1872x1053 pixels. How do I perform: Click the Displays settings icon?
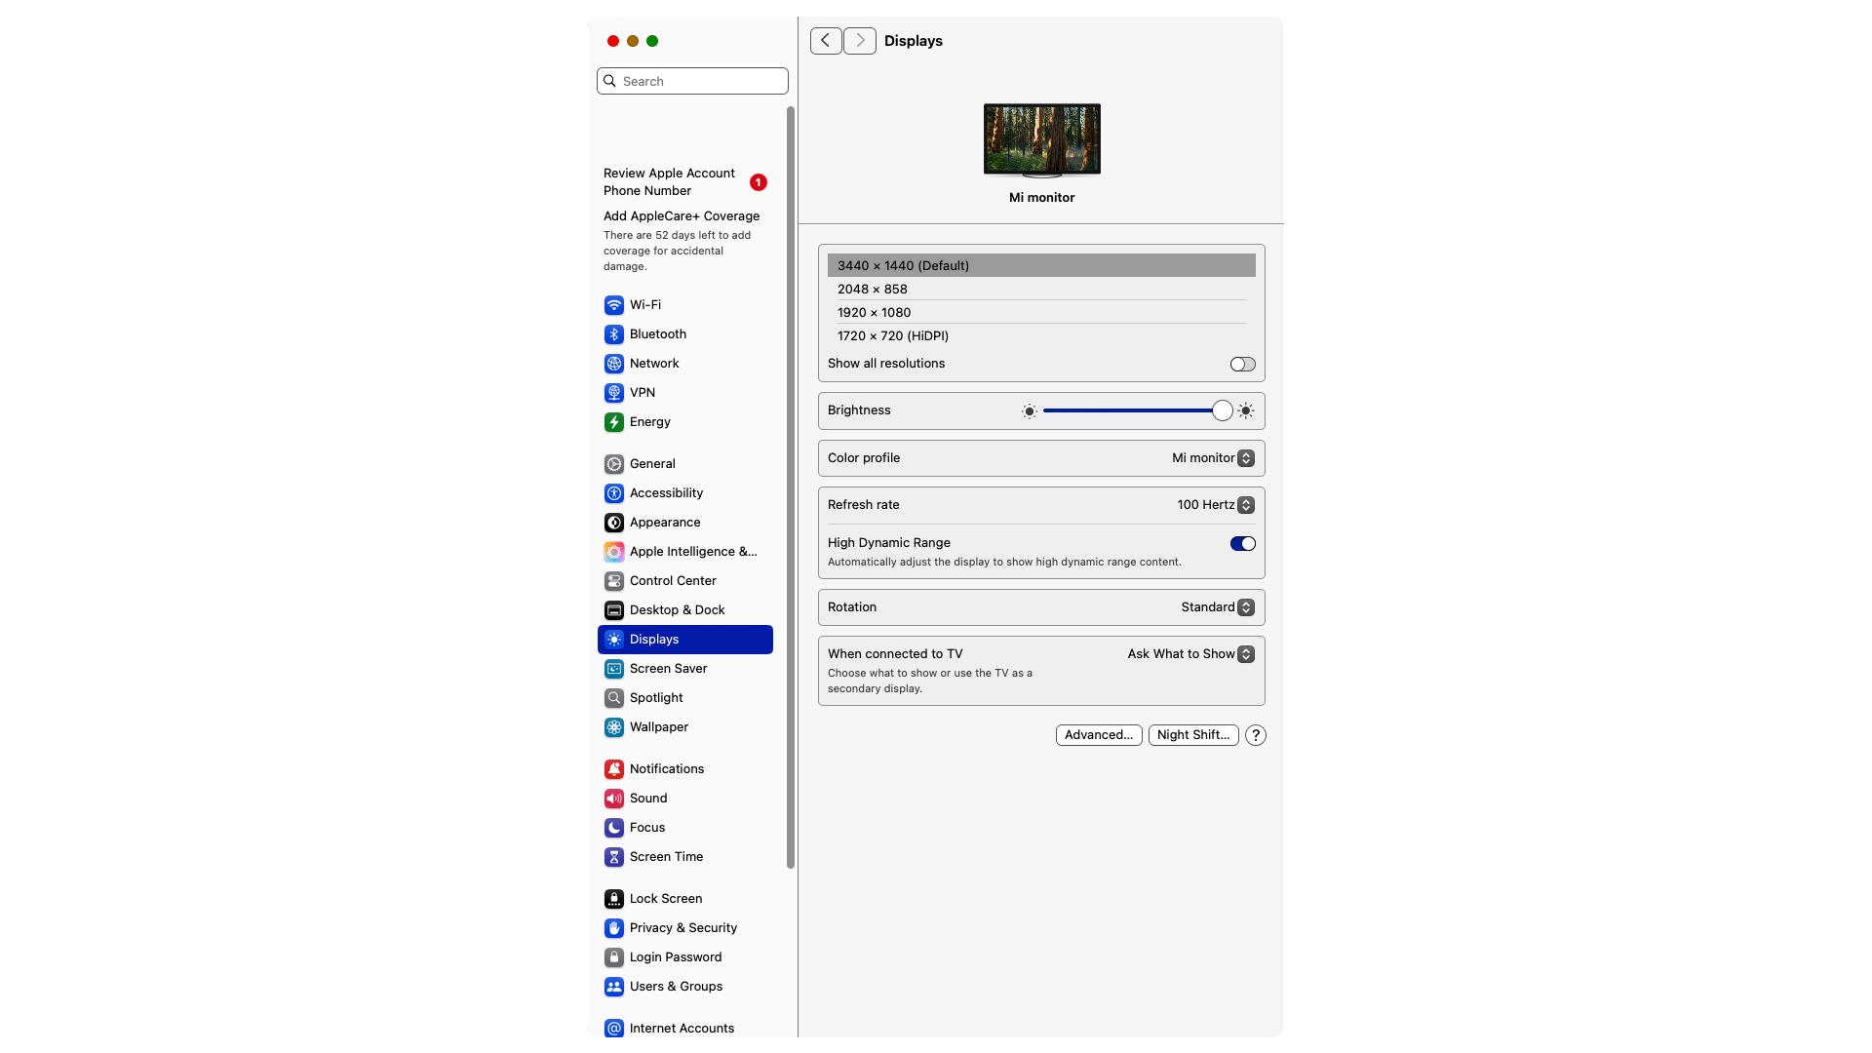[613, 639]
